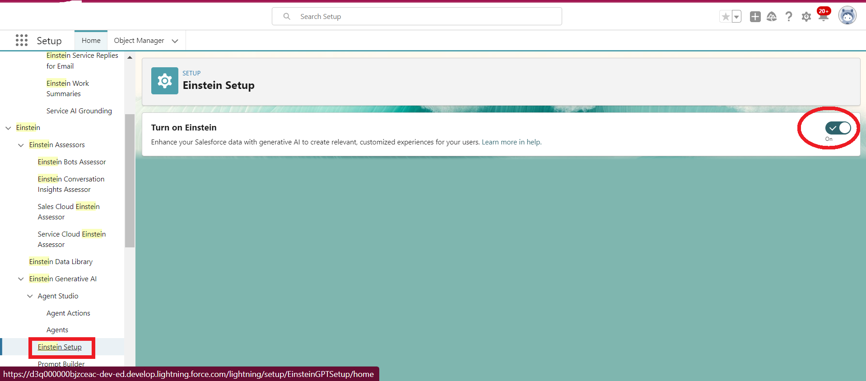Click the Setup gear icon in header
The height and width of the screenshot is (381, 866).
[806, 17]
